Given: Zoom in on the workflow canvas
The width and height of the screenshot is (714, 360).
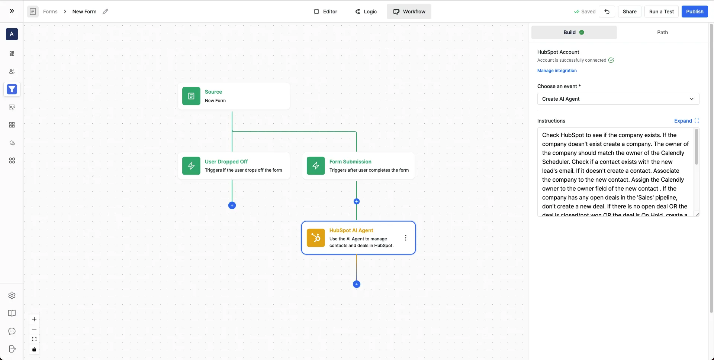Looking at the screenshot, I should coord(34,319).
